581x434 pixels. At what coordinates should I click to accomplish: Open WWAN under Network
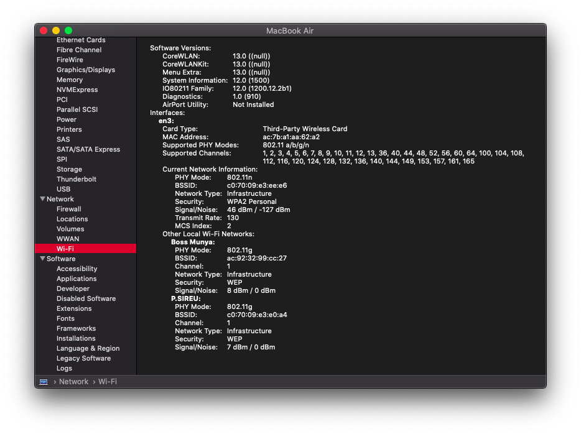coord(68,239)
